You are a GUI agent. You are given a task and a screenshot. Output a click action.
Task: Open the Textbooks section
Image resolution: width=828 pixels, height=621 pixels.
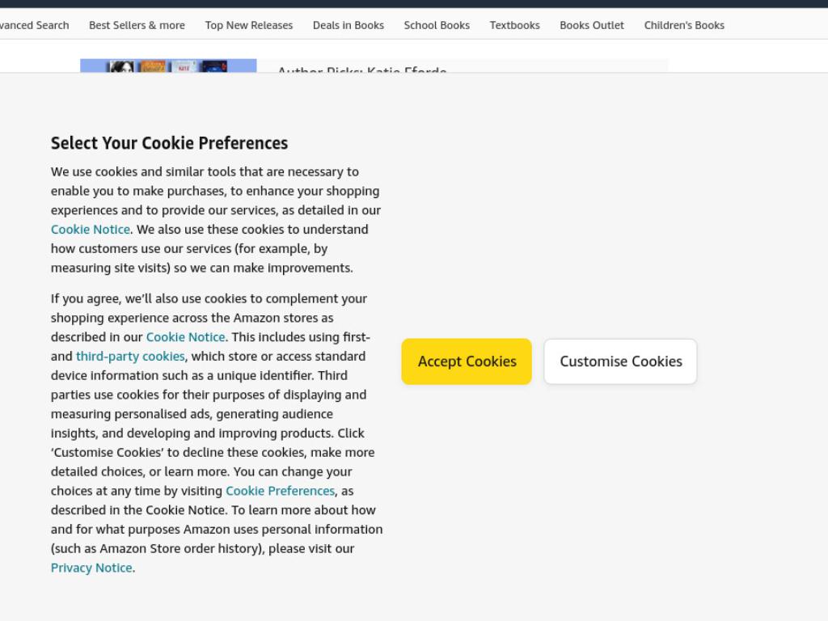[514, 25]
